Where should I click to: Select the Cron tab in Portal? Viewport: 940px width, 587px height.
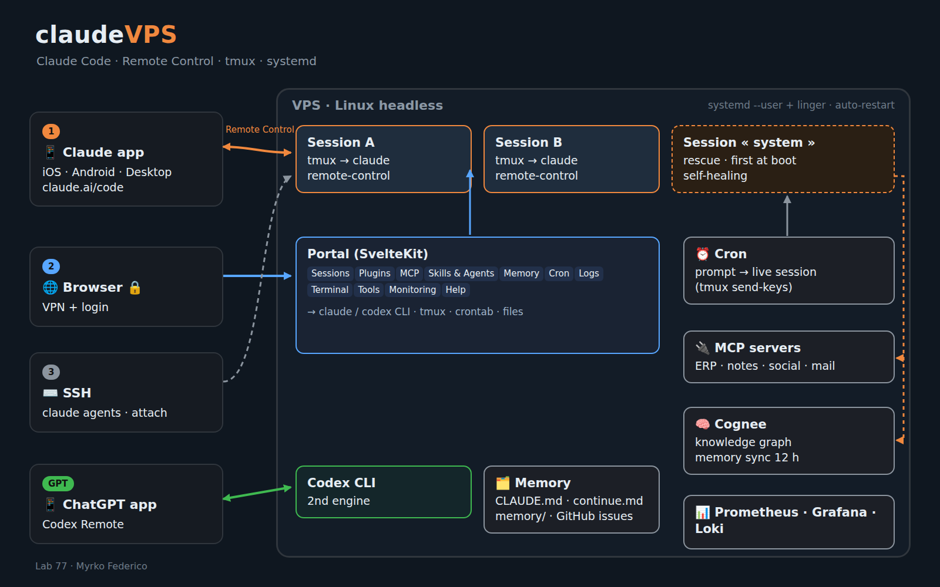tap(559, 274)
